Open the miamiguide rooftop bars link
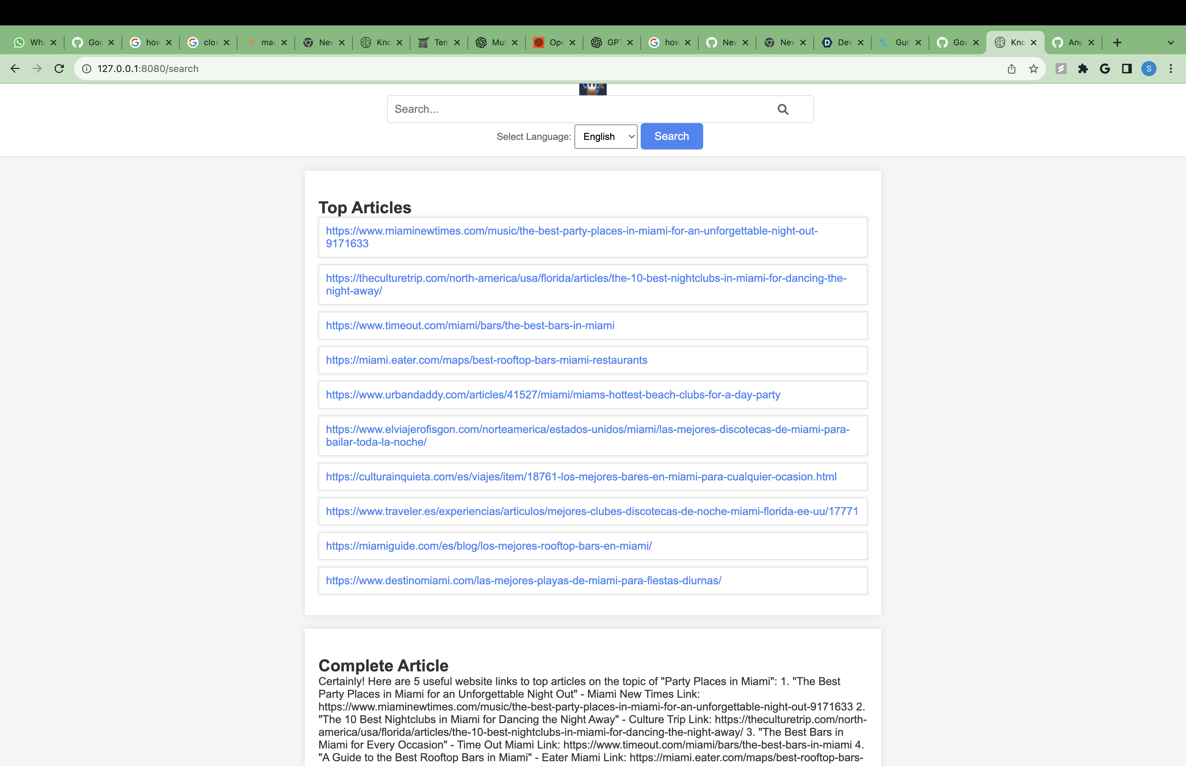Screen dimensions: 1186x766 click(488, 546)
